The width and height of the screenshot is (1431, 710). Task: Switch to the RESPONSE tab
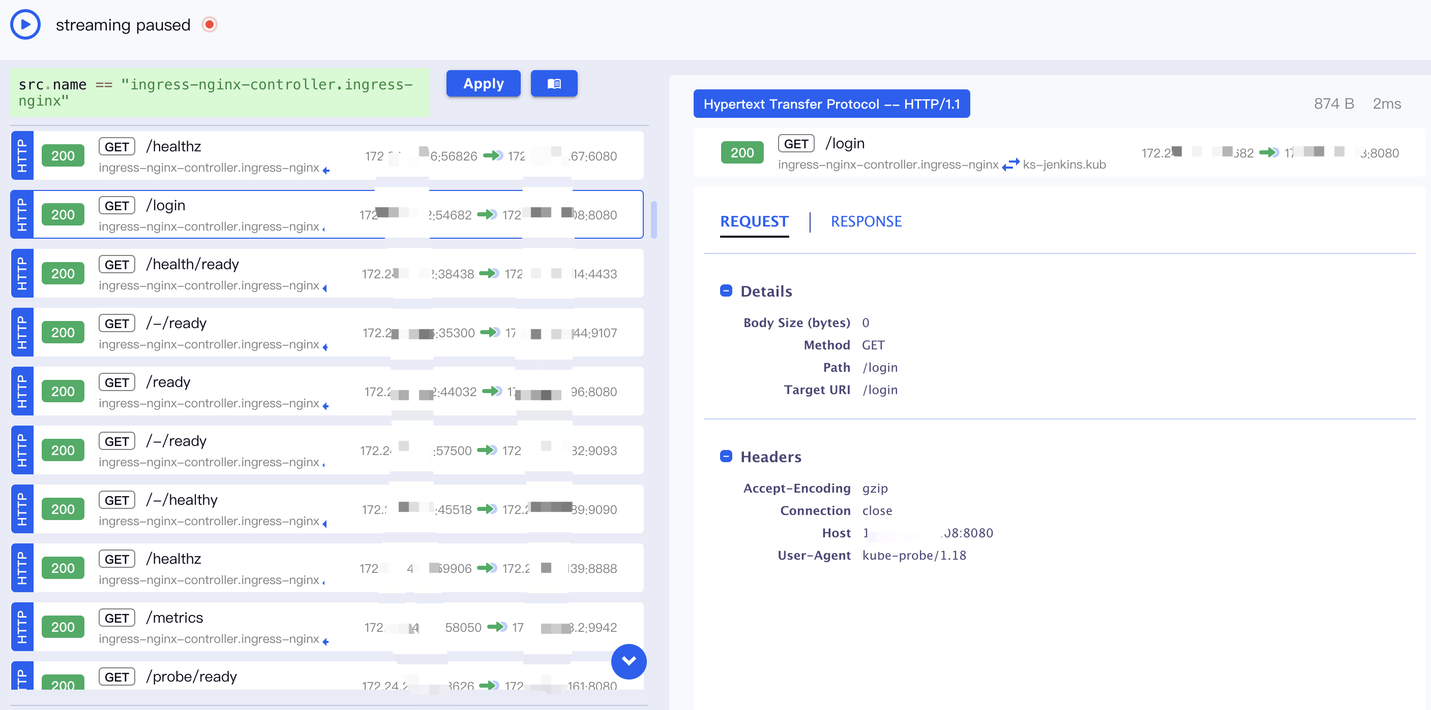coord(866,222)
